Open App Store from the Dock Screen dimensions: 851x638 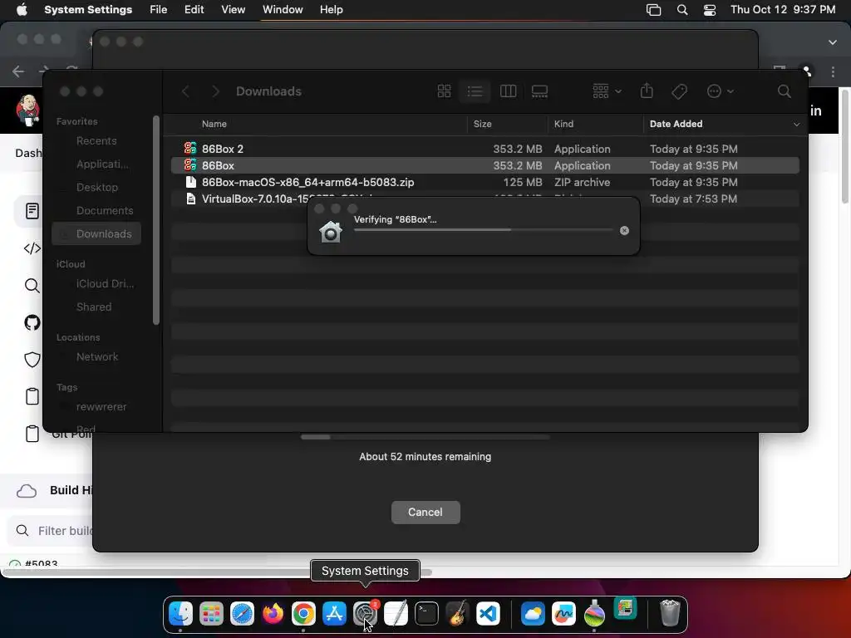[x=334, y=614]
